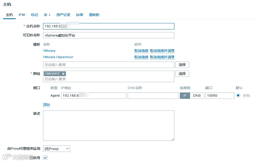Remove the VMWARE group tag

(x=63, y=74)
